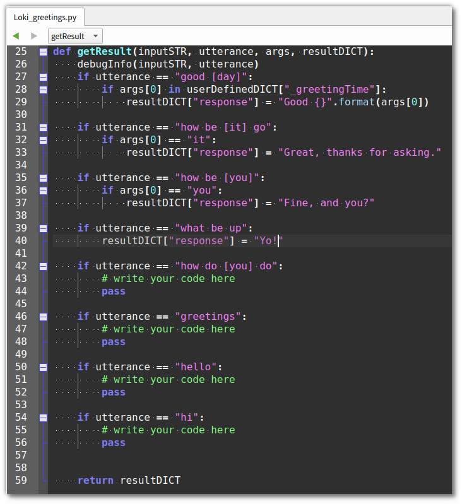
Task: Collapse the args[0] == "you" block at line 36
Action: [43, 190]
